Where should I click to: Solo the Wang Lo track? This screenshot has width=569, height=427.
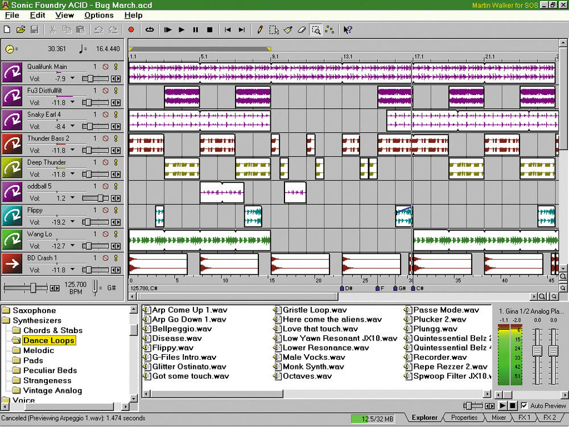click(116, 234)
